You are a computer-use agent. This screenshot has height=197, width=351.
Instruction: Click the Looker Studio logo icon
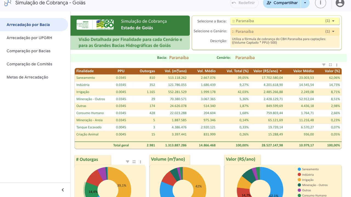(x=8, y=3)
